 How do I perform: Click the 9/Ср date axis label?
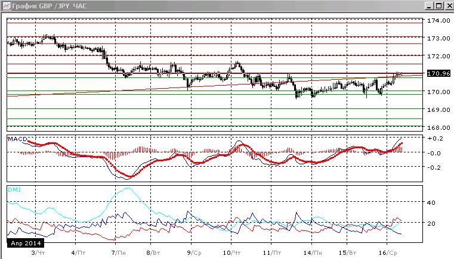click(x=194, y=253)
